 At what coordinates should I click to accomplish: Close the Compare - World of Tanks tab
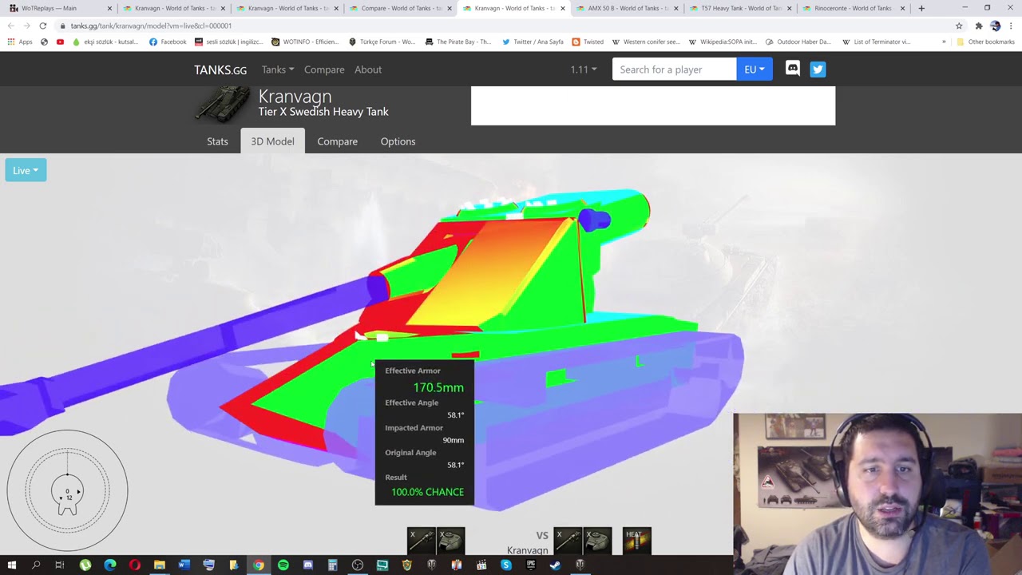[450, 8]
